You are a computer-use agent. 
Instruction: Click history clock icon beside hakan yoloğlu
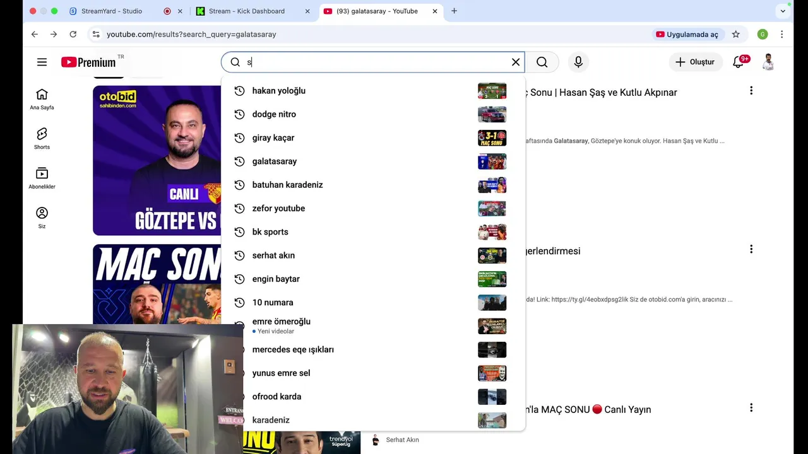[x=239, y=91]
